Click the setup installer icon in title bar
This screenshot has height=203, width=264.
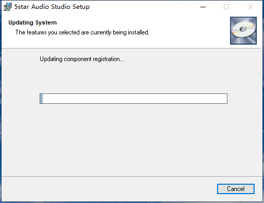[7, 7]
